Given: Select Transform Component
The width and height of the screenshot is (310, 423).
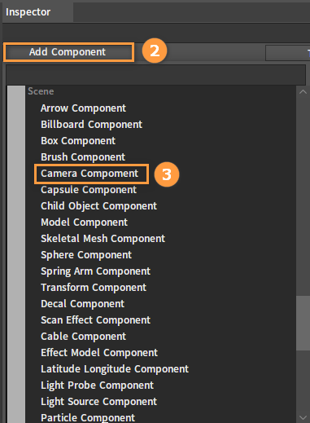Looking at the screenshot, I should 94,288.
